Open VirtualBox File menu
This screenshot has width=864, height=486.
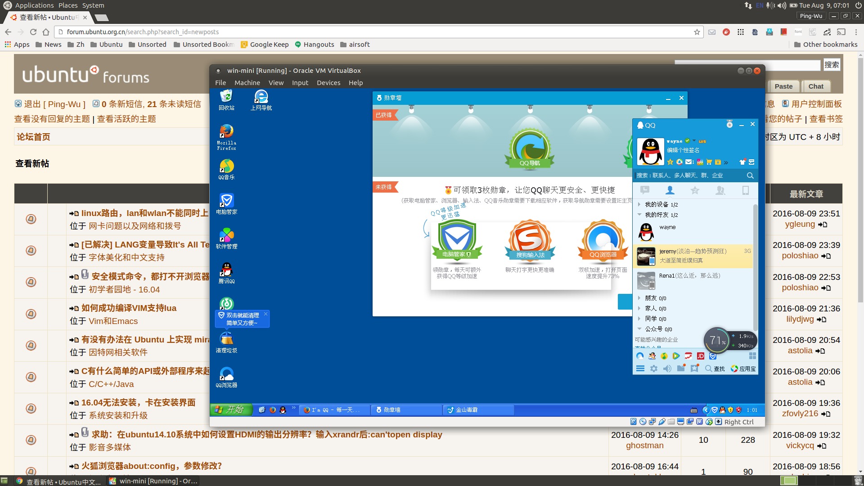220,83
